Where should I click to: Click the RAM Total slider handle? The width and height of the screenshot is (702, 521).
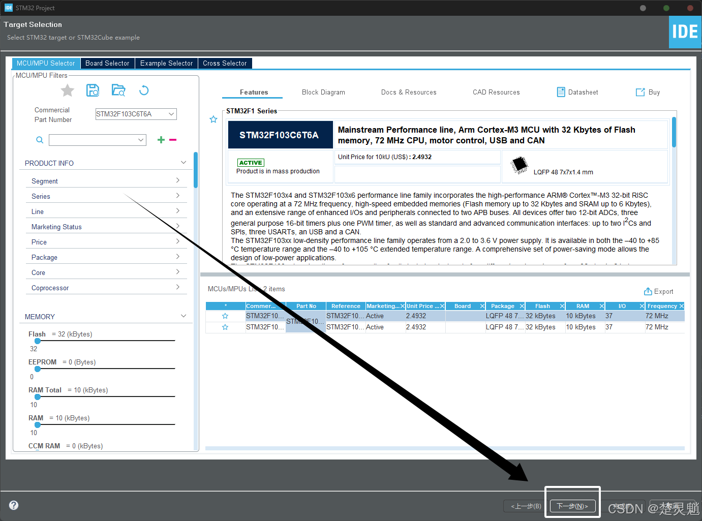coord(38,397)
